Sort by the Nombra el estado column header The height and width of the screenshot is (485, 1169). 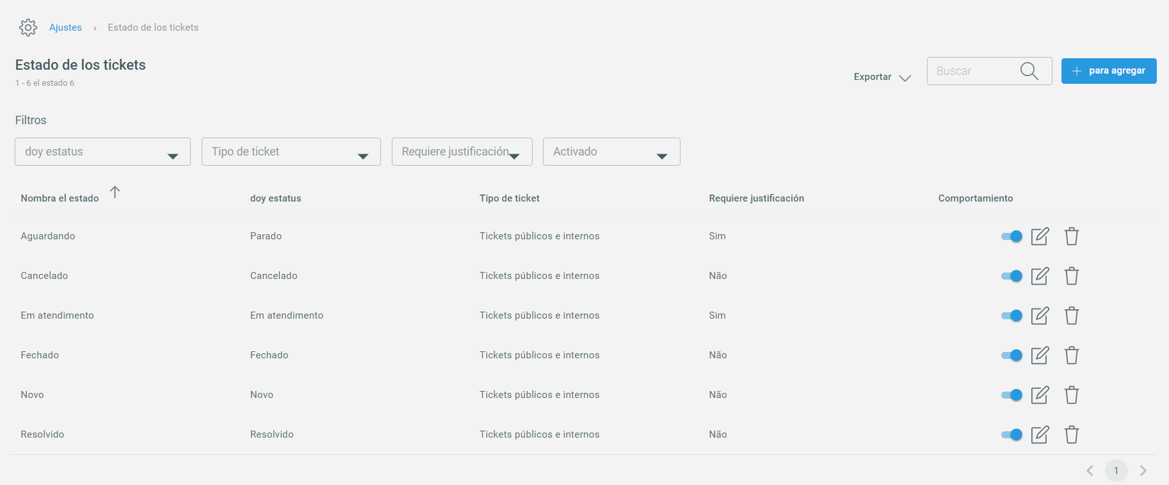pos(60,198)
